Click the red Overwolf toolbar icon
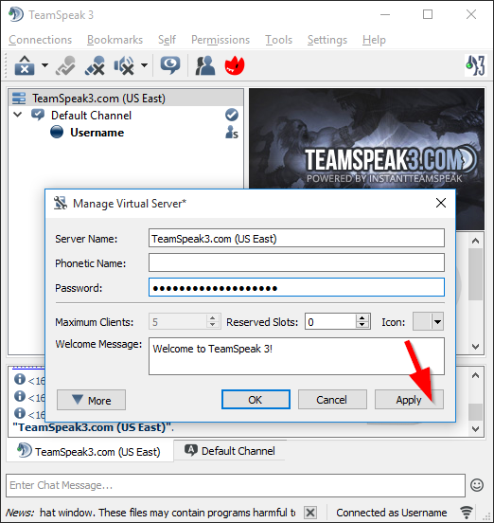Screen dimensions: 494x523 click(235, 65)
